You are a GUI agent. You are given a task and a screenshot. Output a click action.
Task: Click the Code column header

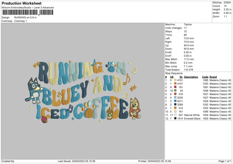coord(205,77)
